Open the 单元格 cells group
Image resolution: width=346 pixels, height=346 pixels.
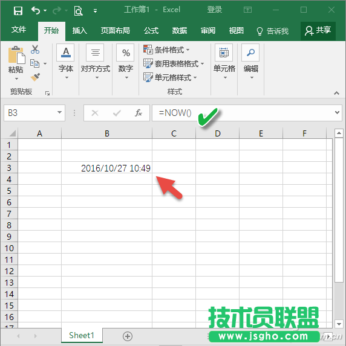click(x=224, y=62)
